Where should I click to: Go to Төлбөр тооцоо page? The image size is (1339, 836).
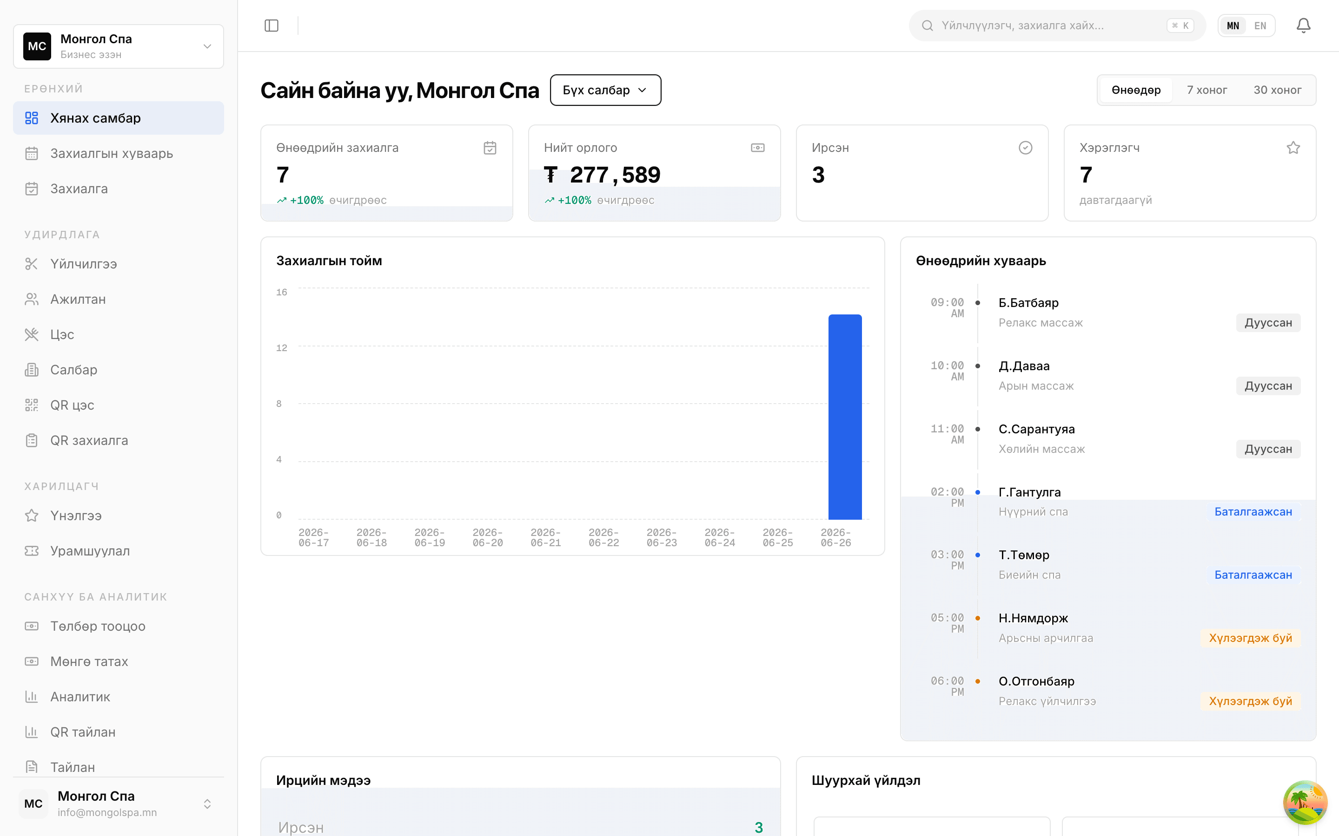(119, 626)
